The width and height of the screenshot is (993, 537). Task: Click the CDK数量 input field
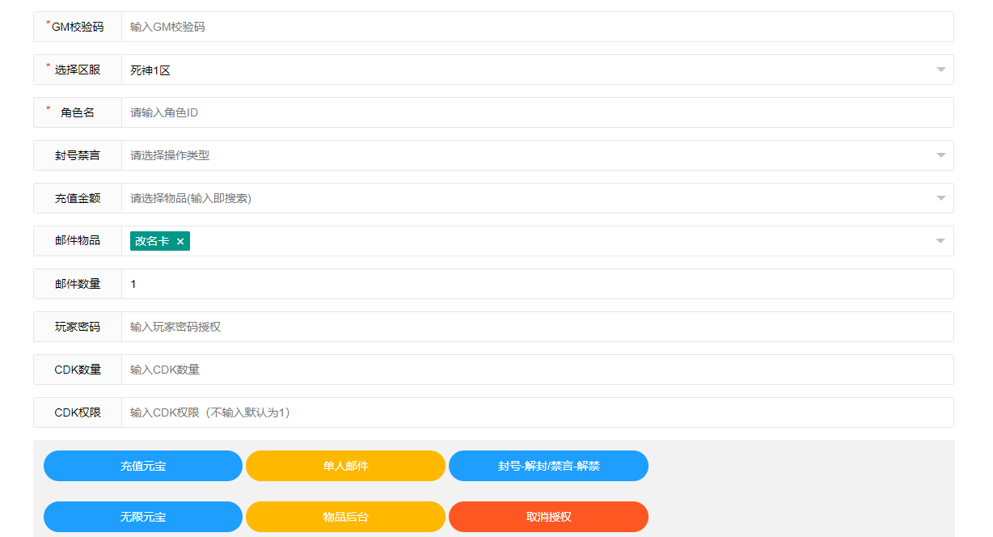534,370
